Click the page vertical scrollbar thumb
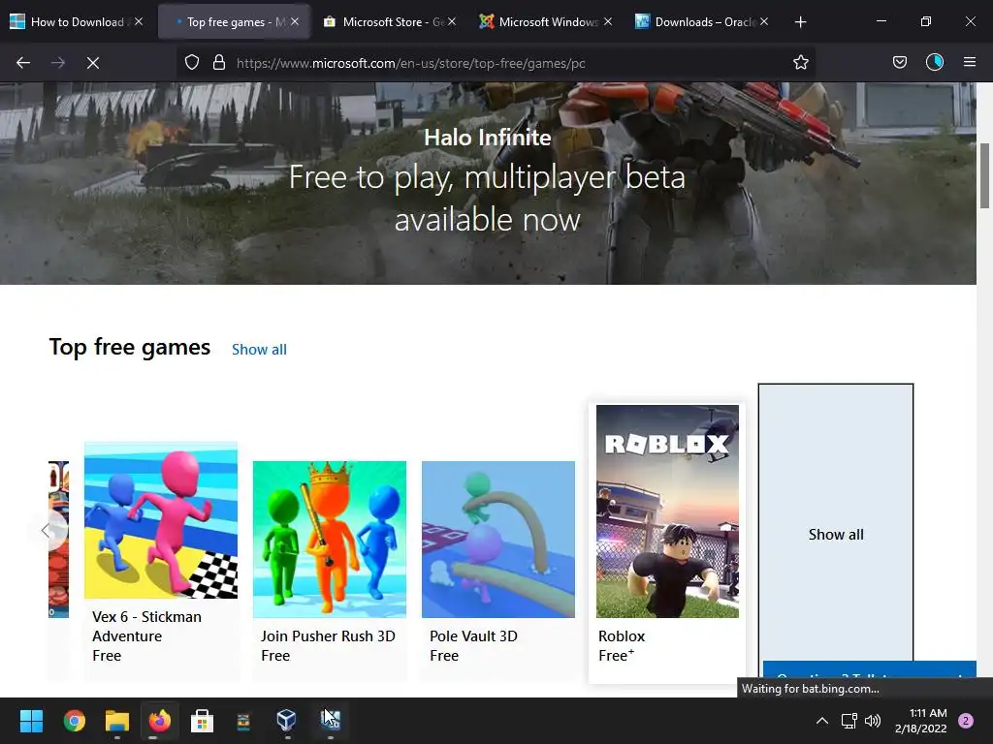The height and width of the screenshot is (744, 993). coord(985,175)
